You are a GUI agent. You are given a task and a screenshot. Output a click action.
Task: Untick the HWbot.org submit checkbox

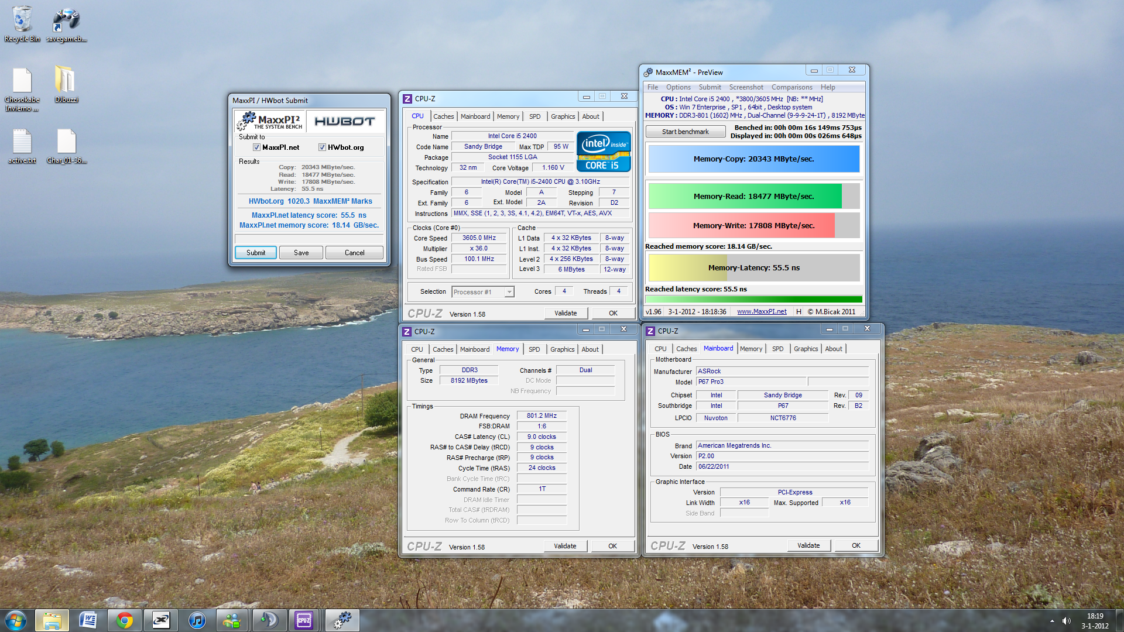pyautogui.click(x=322, y=147)
